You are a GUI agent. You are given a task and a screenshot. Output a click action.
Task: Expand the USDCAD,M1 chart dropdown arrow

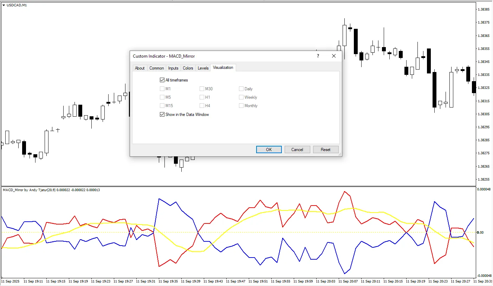point(4,5)
